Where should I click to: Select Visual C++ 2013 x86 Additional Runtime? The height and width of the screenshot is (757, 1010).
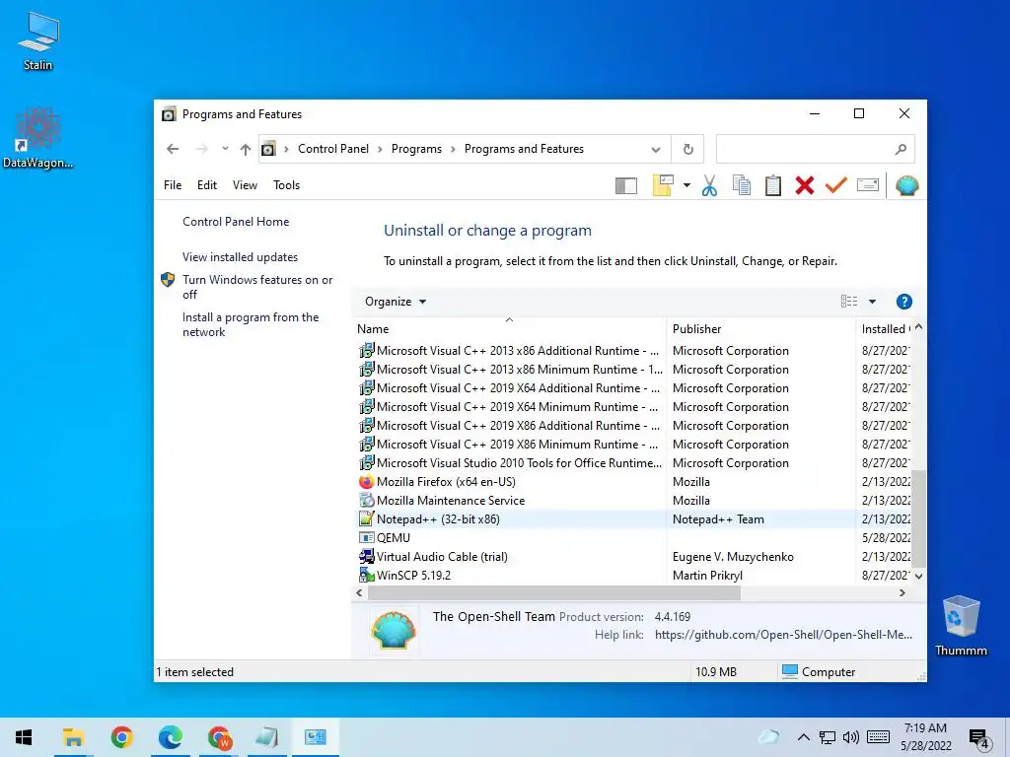click(633, 351)
